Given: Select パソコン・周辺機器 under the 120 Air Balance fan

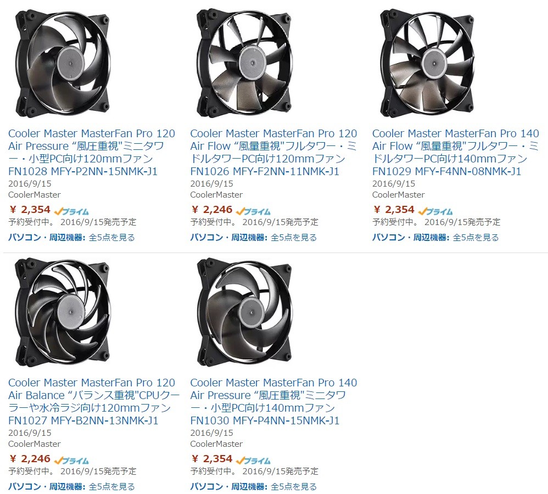Looking at the screenshot, I should click(47, 486).
